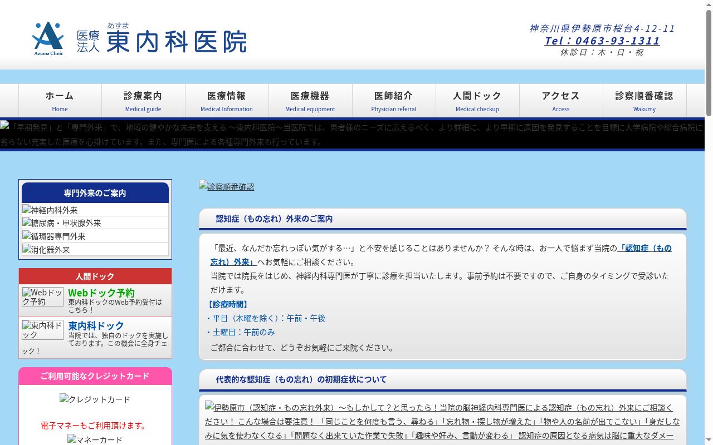This screenshot has width=713, height=445.
Task: Select 神経内科外来 in the specialty list
Action: coord(95,210)
